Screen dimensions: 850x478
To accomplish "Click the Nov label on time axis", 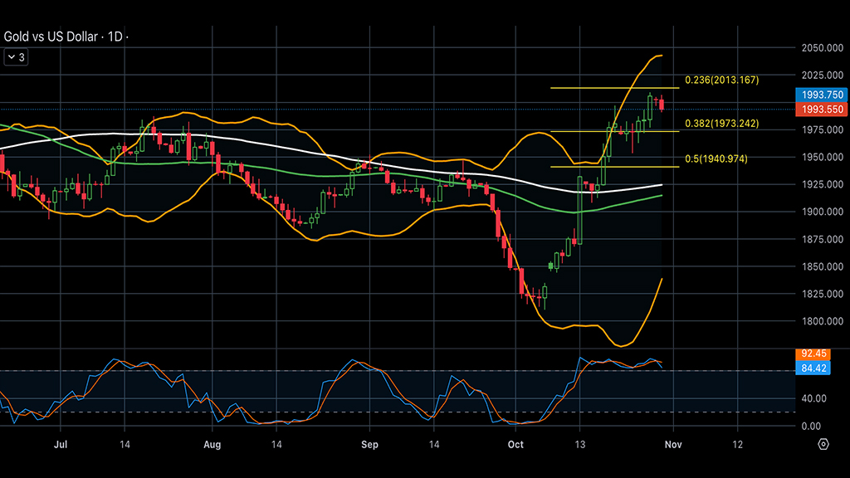I will click(x=673, y=445).
